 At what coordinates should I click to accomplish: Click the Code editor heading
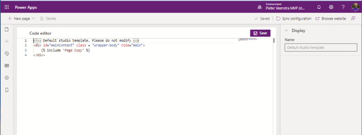(x=40, y=33)
